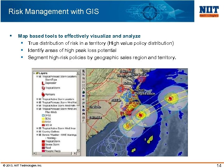Viewport: 224px width, 168px height.
Task: Click the horizontal scroll left arrow
Action: (x=34, y=153)
